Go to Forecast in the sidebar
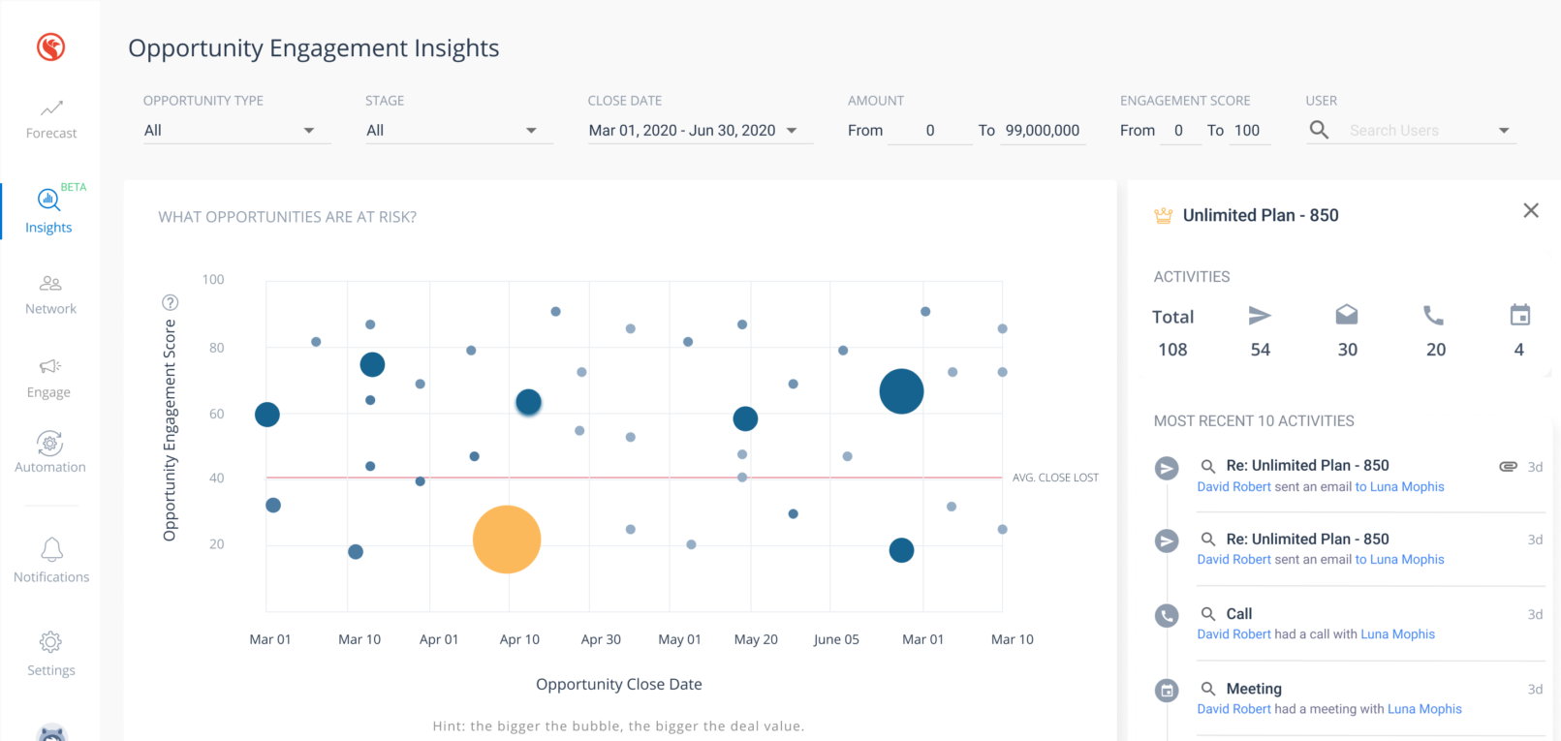The width and height of the screenshot is (1561, 741). (51, 119)
